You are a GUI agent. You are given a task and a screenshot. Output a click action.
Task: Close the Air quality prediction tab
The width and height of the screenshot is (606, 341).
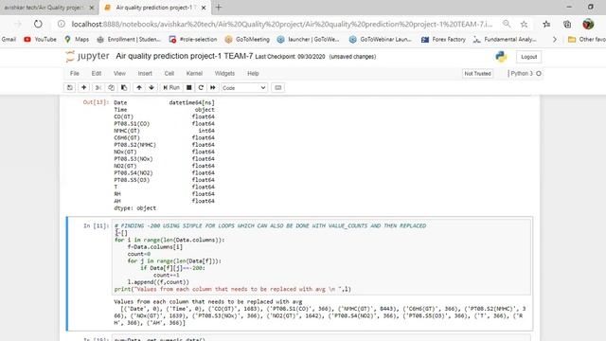tap(204, 8)
